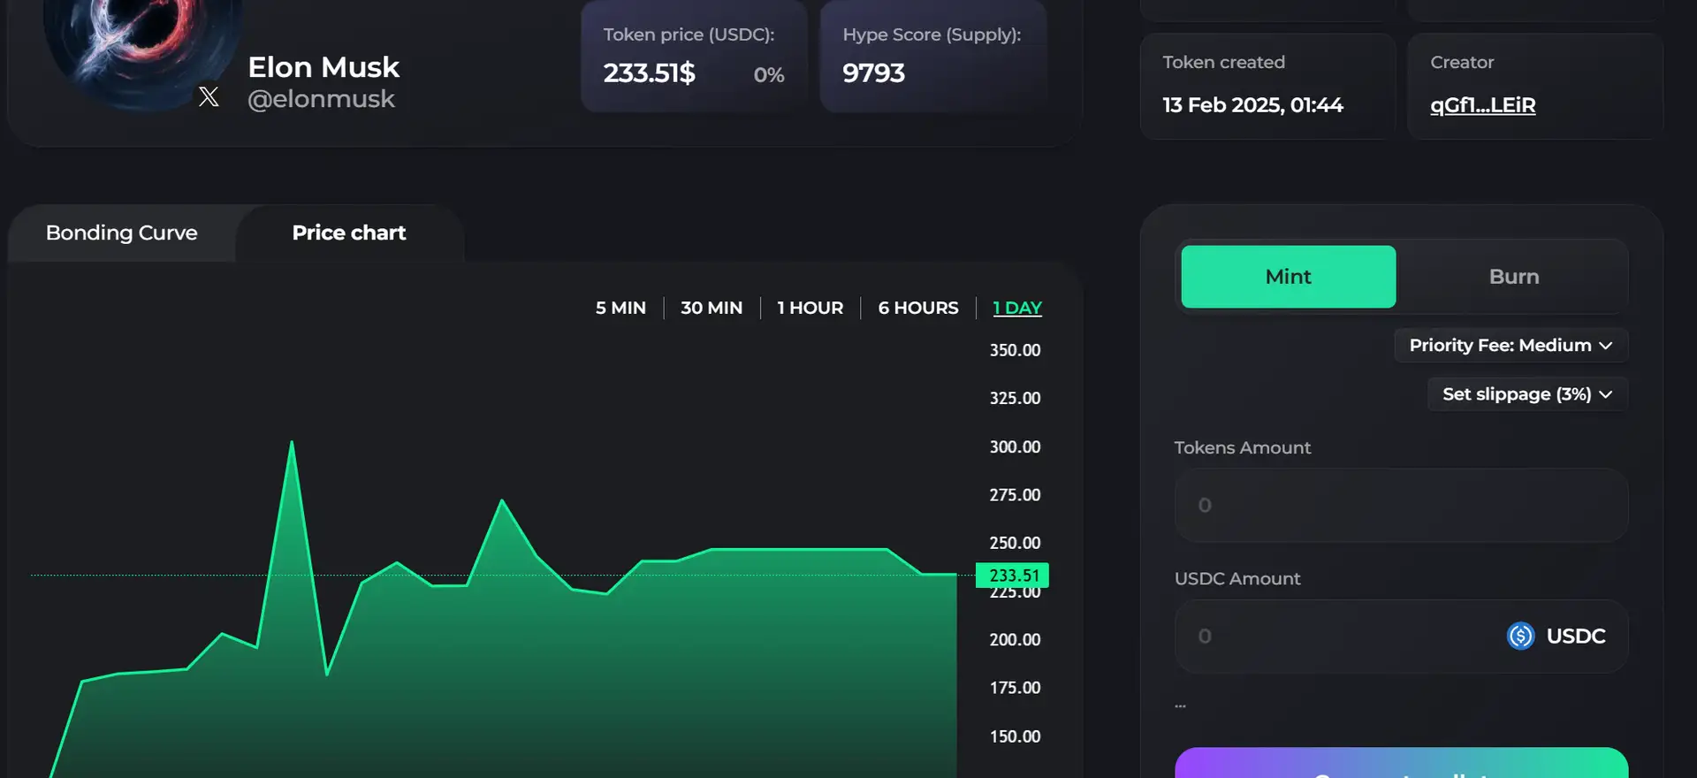Focus the USDC Amount input field
Viewport: 1697px width, 778px height.
[1335, 636]
